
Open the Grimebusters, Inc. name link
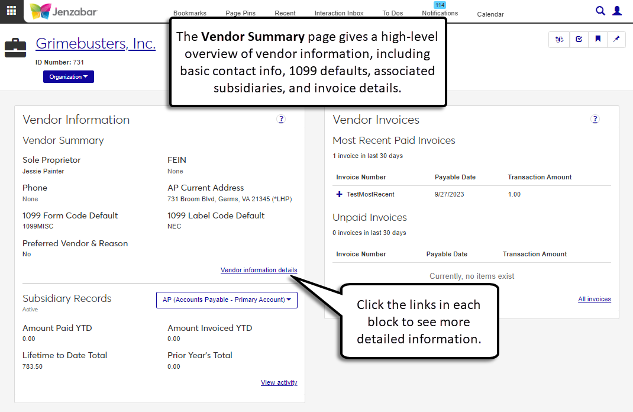96,43
